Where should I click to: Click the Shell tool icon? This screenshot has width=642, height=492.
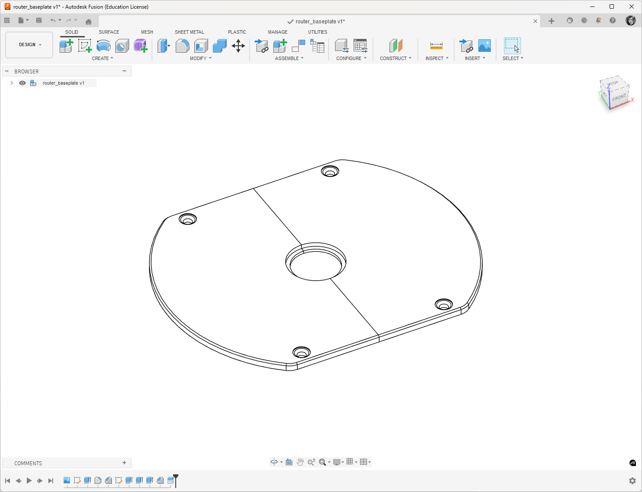201,46
